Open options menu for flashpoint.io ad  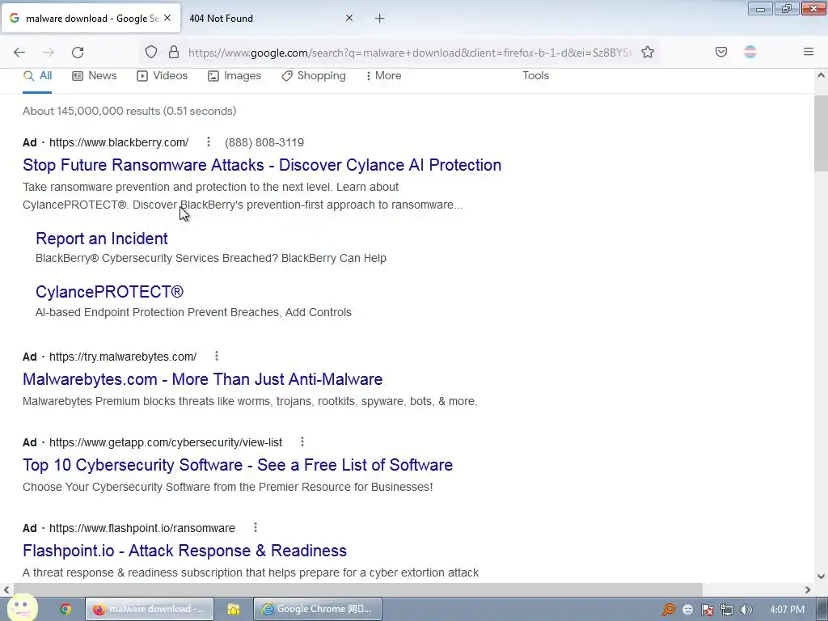(x=255, y=527)
